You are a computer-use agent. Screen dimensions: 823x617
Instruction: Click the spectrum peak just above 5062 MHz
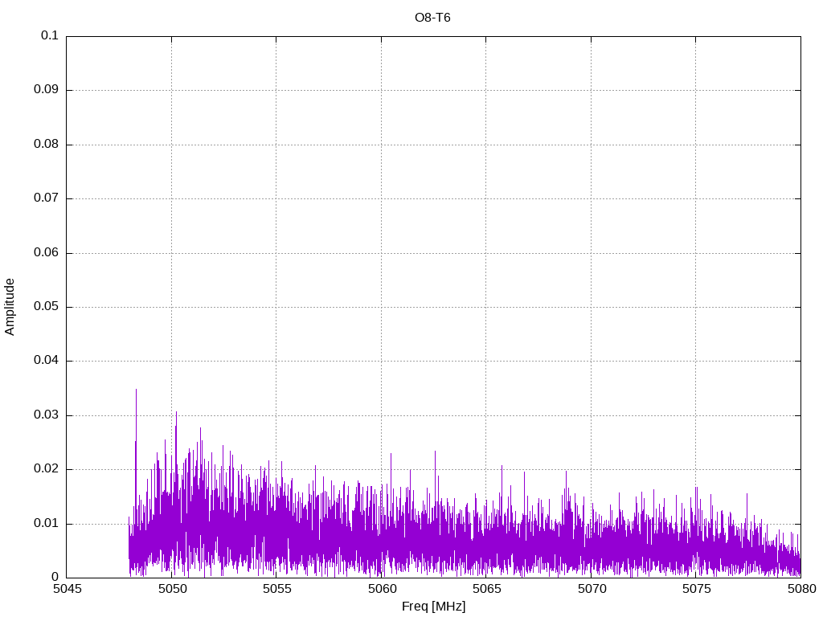point(435,452)
